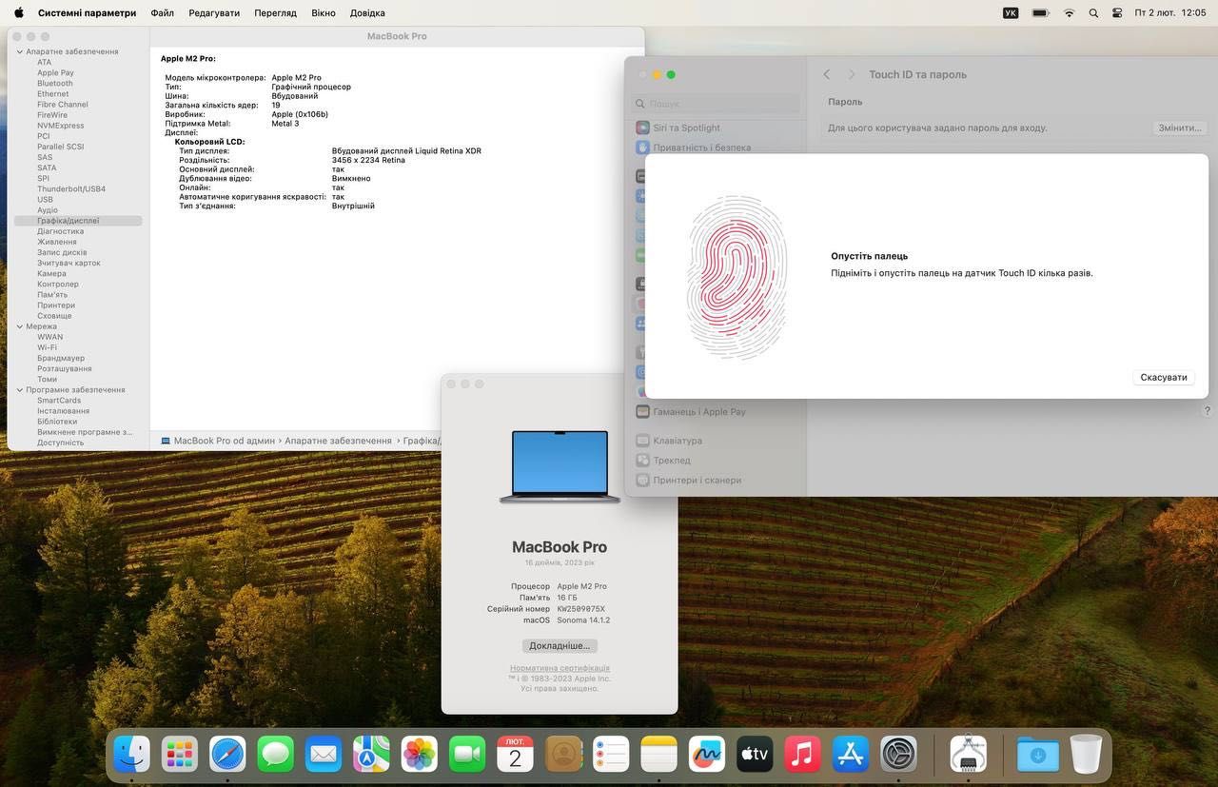This screenshot has width=1218, height=787.
Task: Open the Trash in the Dock
Action: coord(1086,755)
